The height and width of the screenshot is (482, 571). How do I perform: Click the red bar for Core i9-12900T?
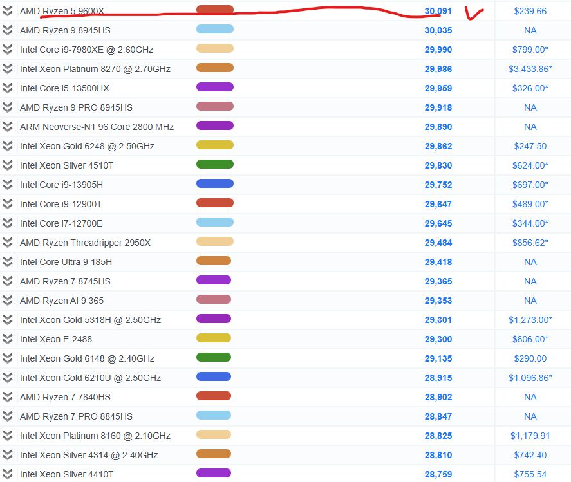215,203
